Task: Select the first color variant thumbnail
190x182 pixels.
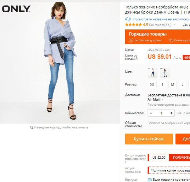Action: (153, 73)
